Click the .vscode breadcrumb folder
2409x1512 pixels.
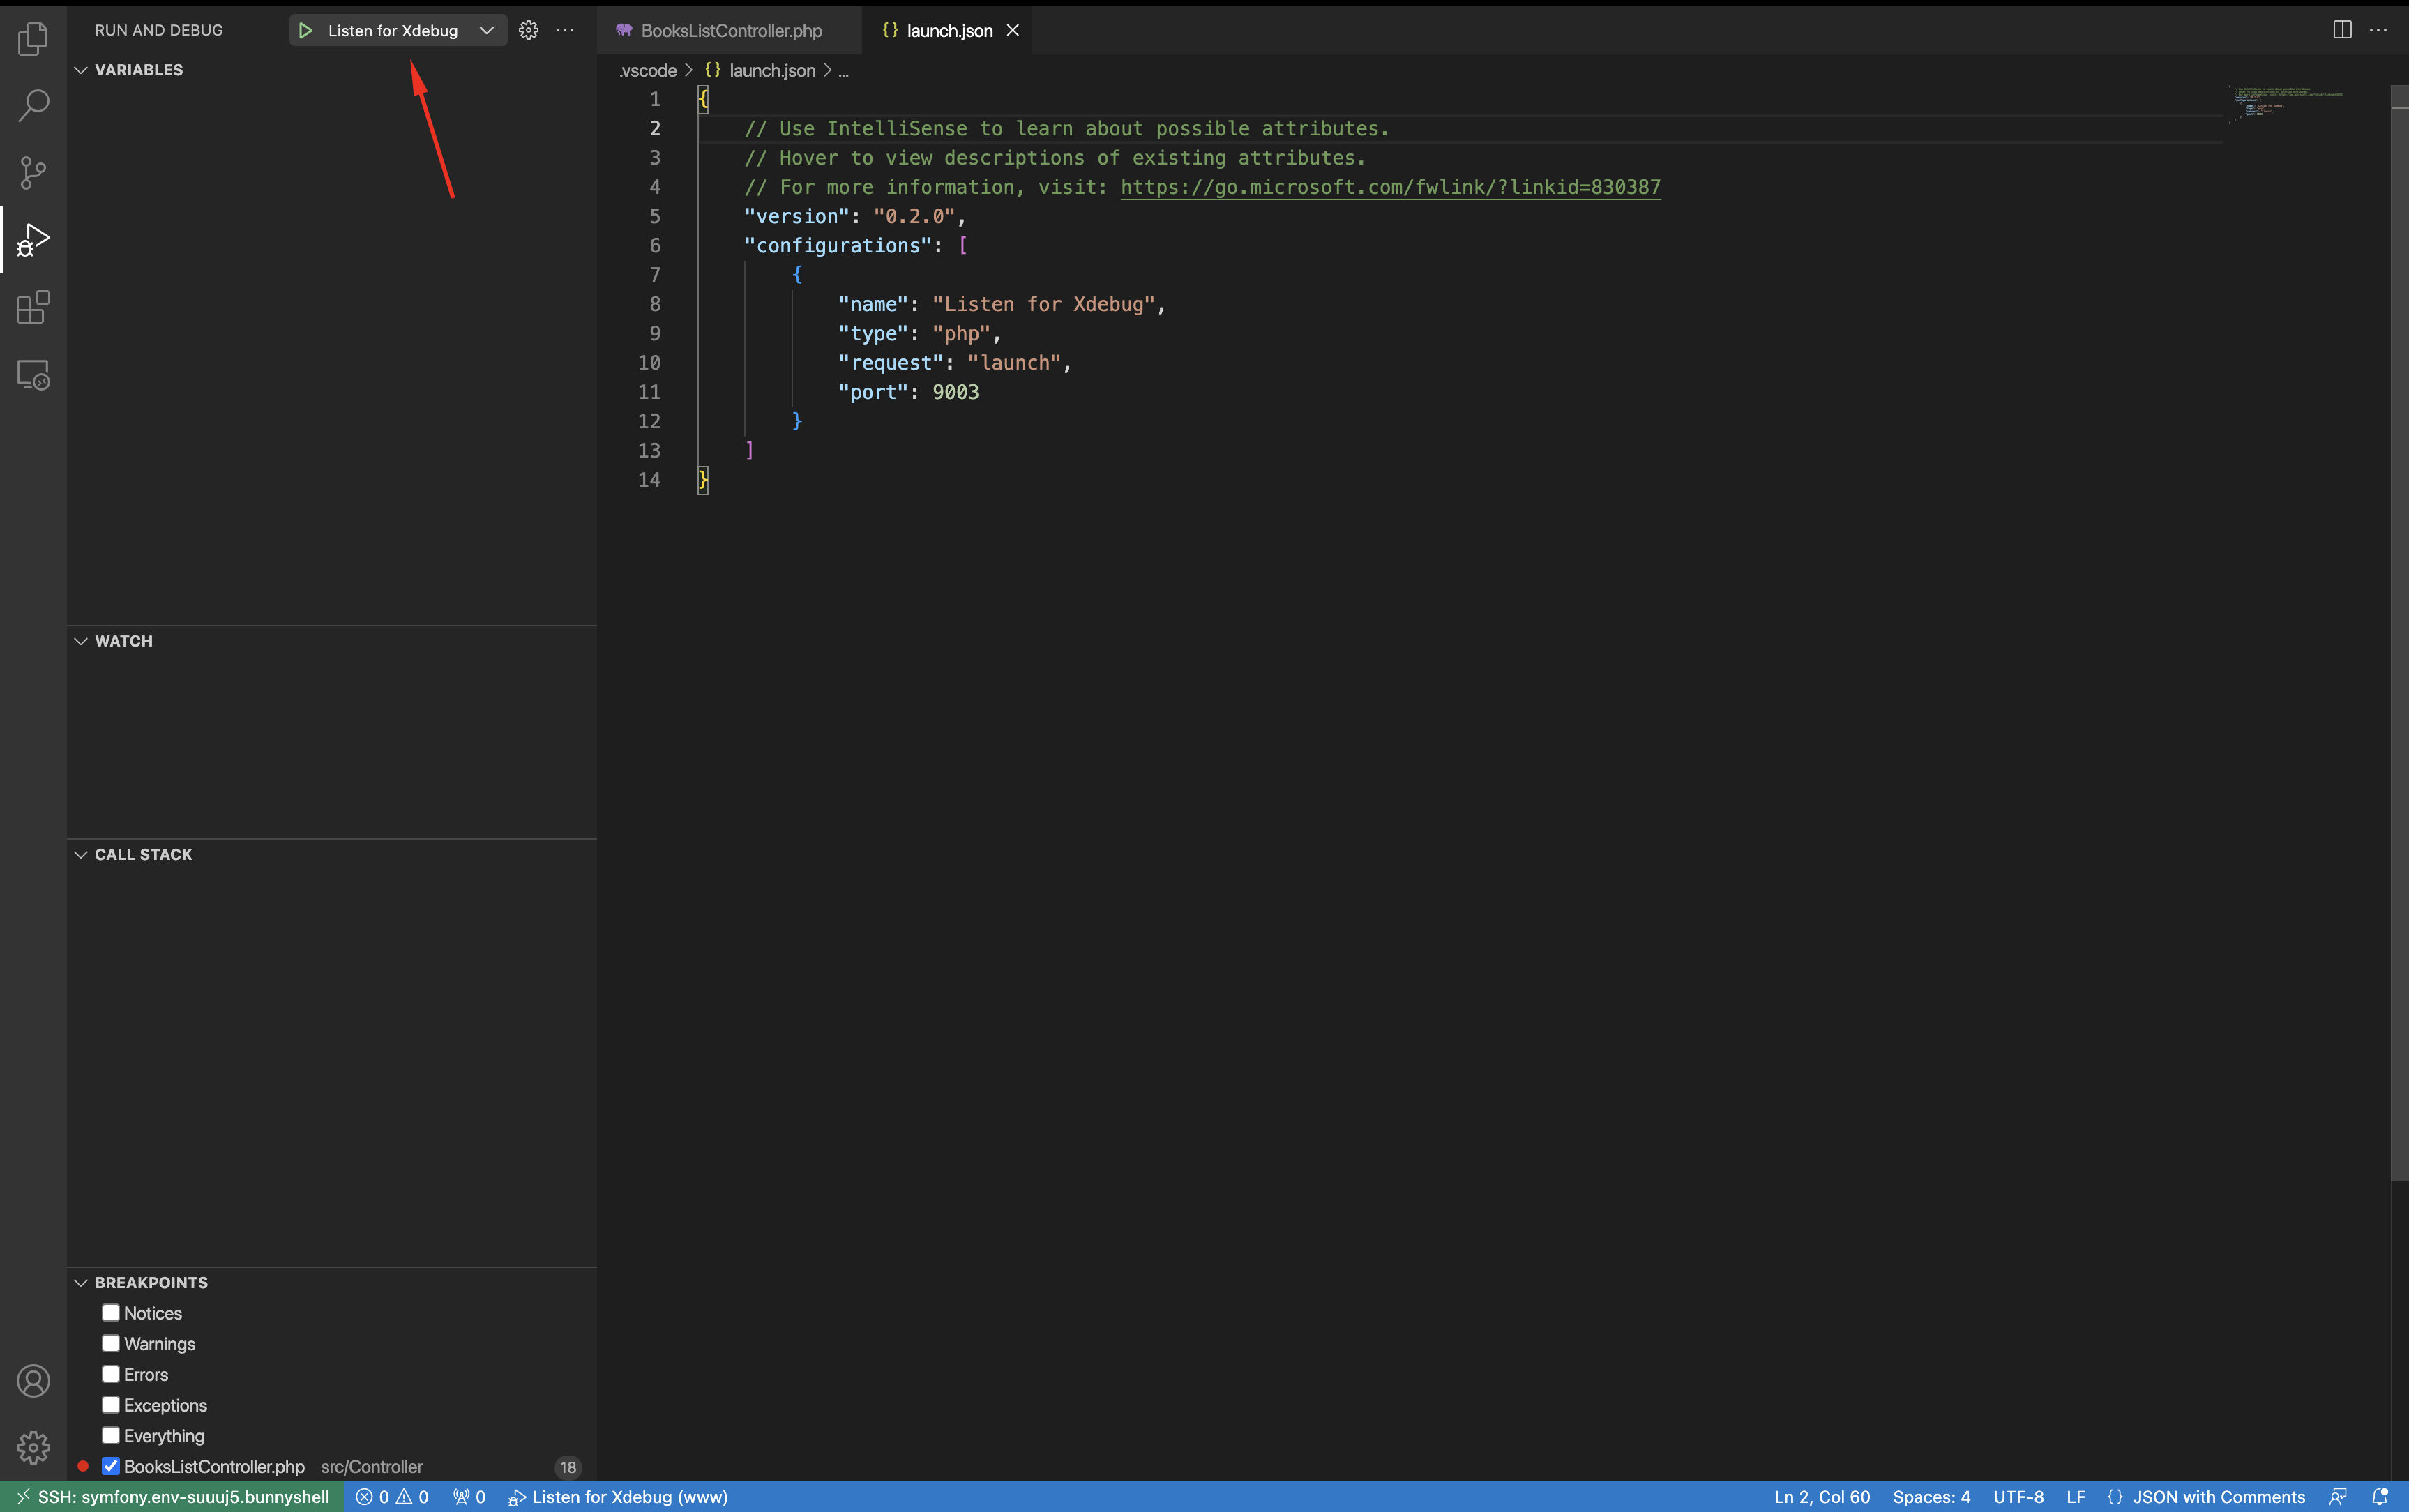(648, 71)
